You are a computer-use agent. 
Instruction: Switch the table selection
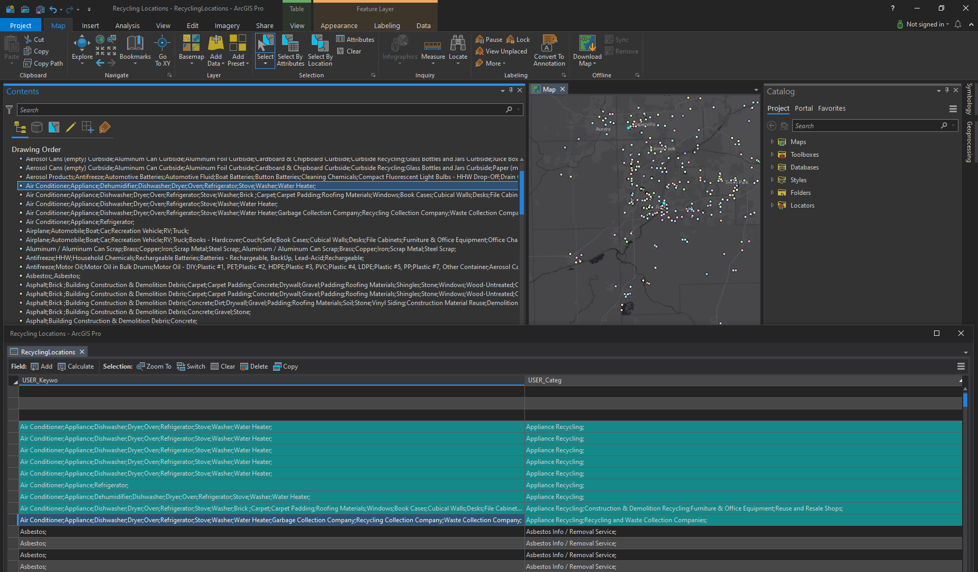tap(191, 367)
